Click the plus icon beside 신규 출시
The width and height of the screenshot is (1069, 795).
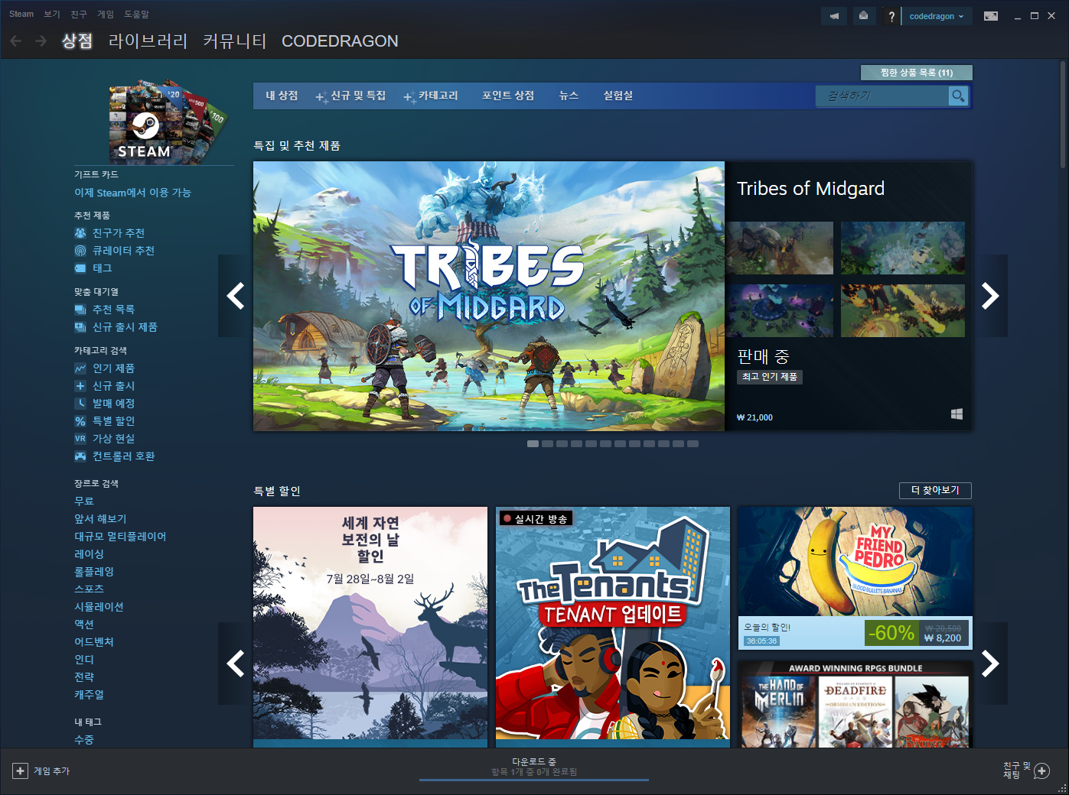point(80,386)
